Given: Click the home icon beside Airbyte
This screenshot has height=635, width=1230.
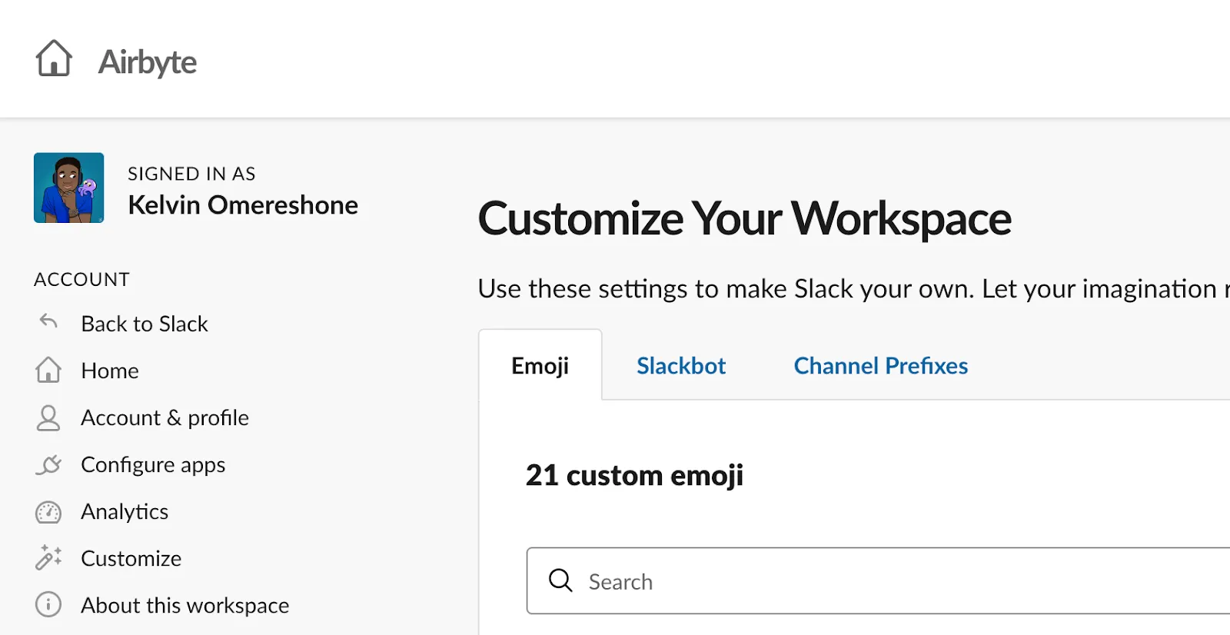Looking at the screenshot, I should click(54, 58).
